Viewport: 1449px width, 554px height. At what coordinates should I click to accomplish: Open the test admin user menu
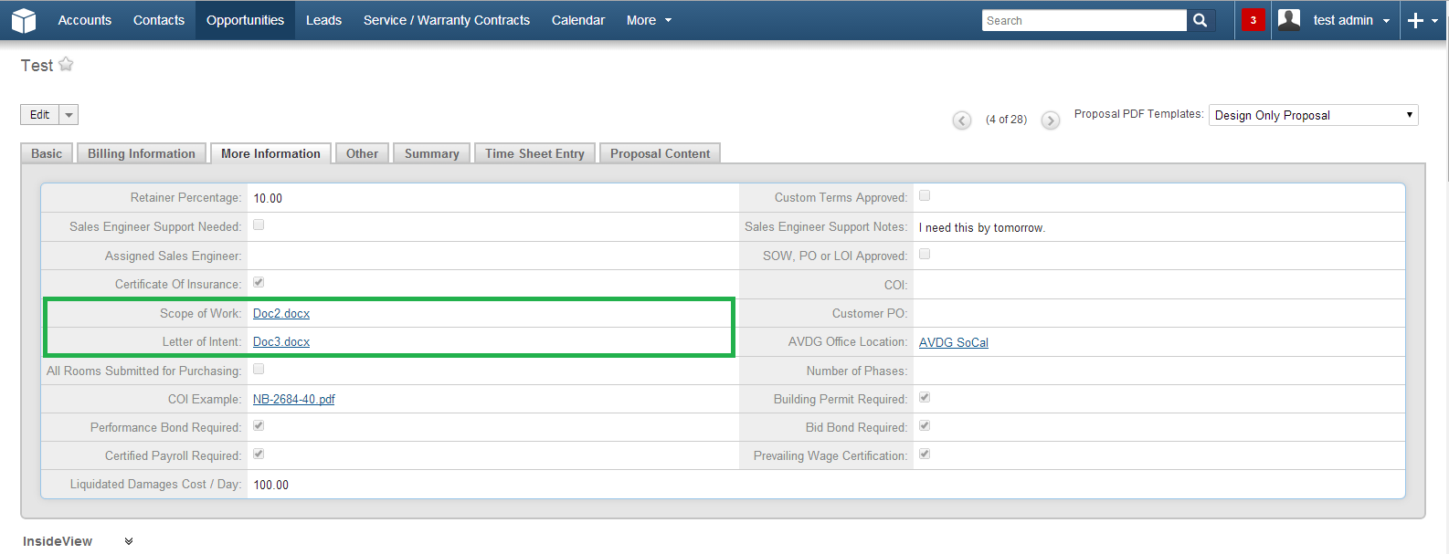click(x=1351, y=20)
